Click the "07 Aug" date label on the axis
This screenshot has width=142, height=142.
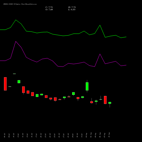click(x=105, y=135)
